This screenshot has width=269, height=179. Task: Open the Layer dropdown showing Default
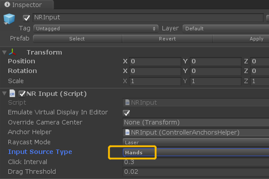pyautogui.click(x=225, y=28)
